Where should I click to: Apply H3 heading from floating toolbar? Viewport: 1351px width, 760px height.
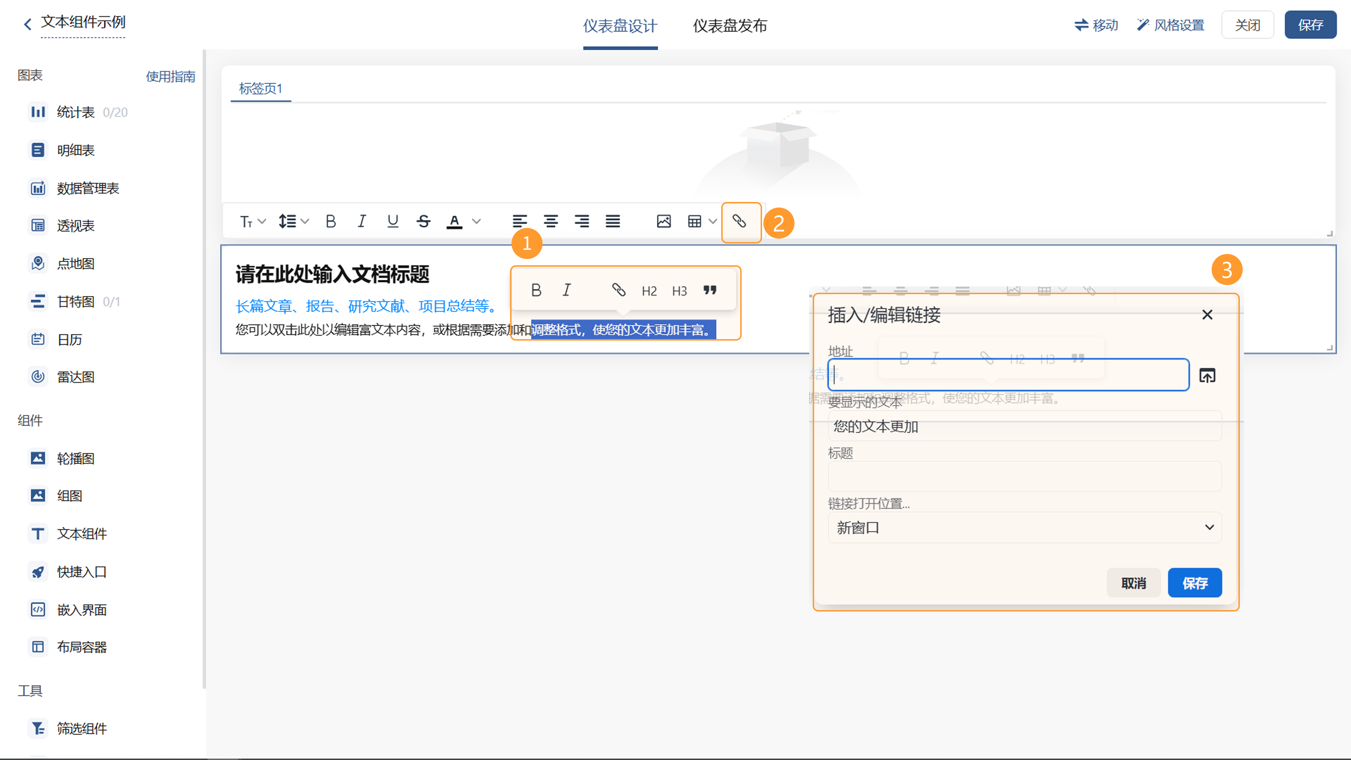pyautogui.click(x=680, y=291)
